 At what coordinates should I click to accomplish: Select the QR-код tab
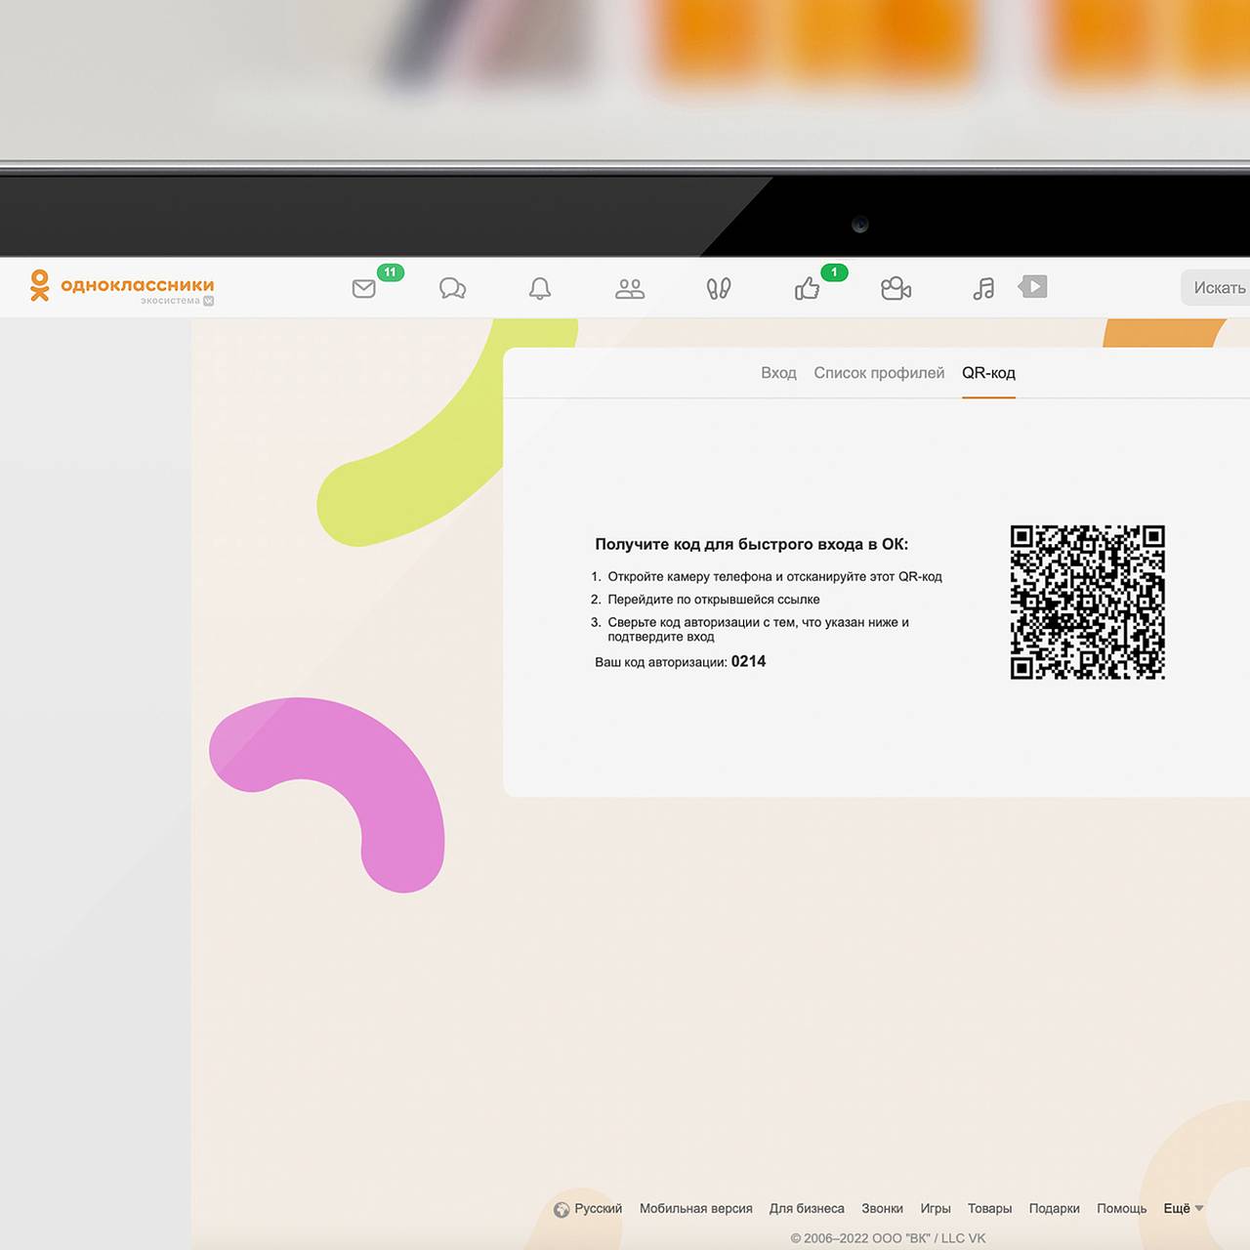coord(988,373)
